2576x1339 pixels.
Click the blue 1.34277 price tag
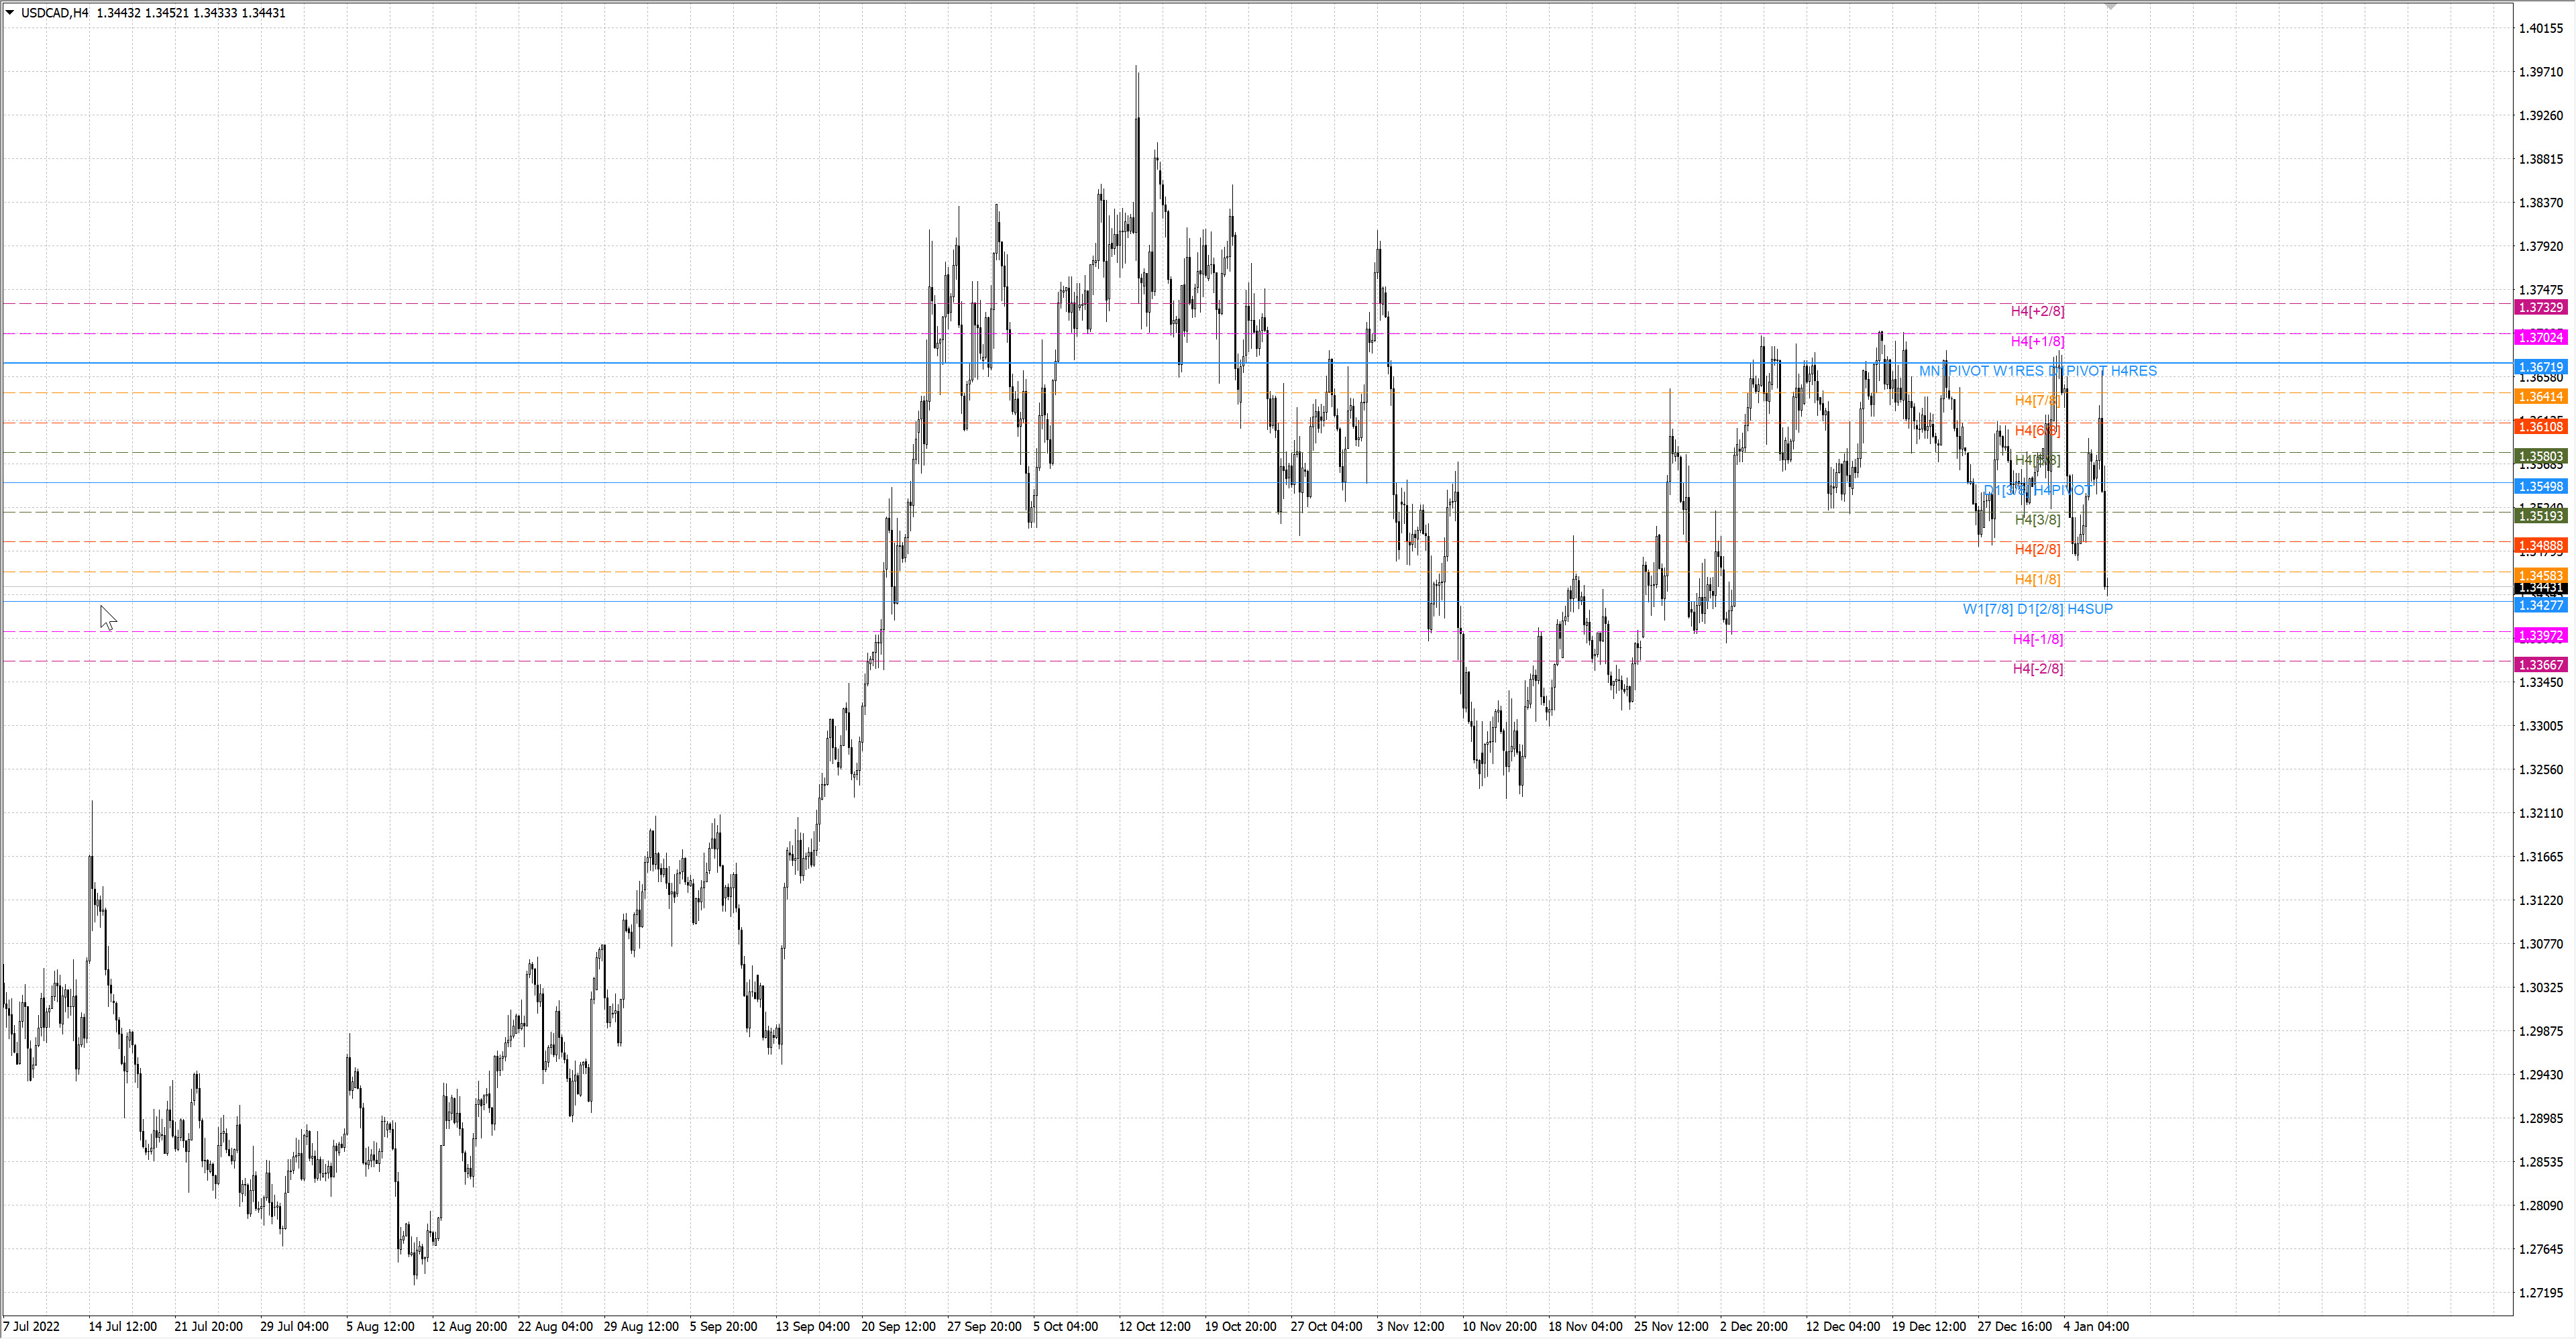coord(2540,605)
